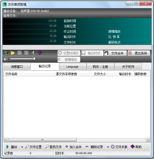Click 退出系统 to exit
This screenshot has width=154, height=159.
click(x=139, y=53)
